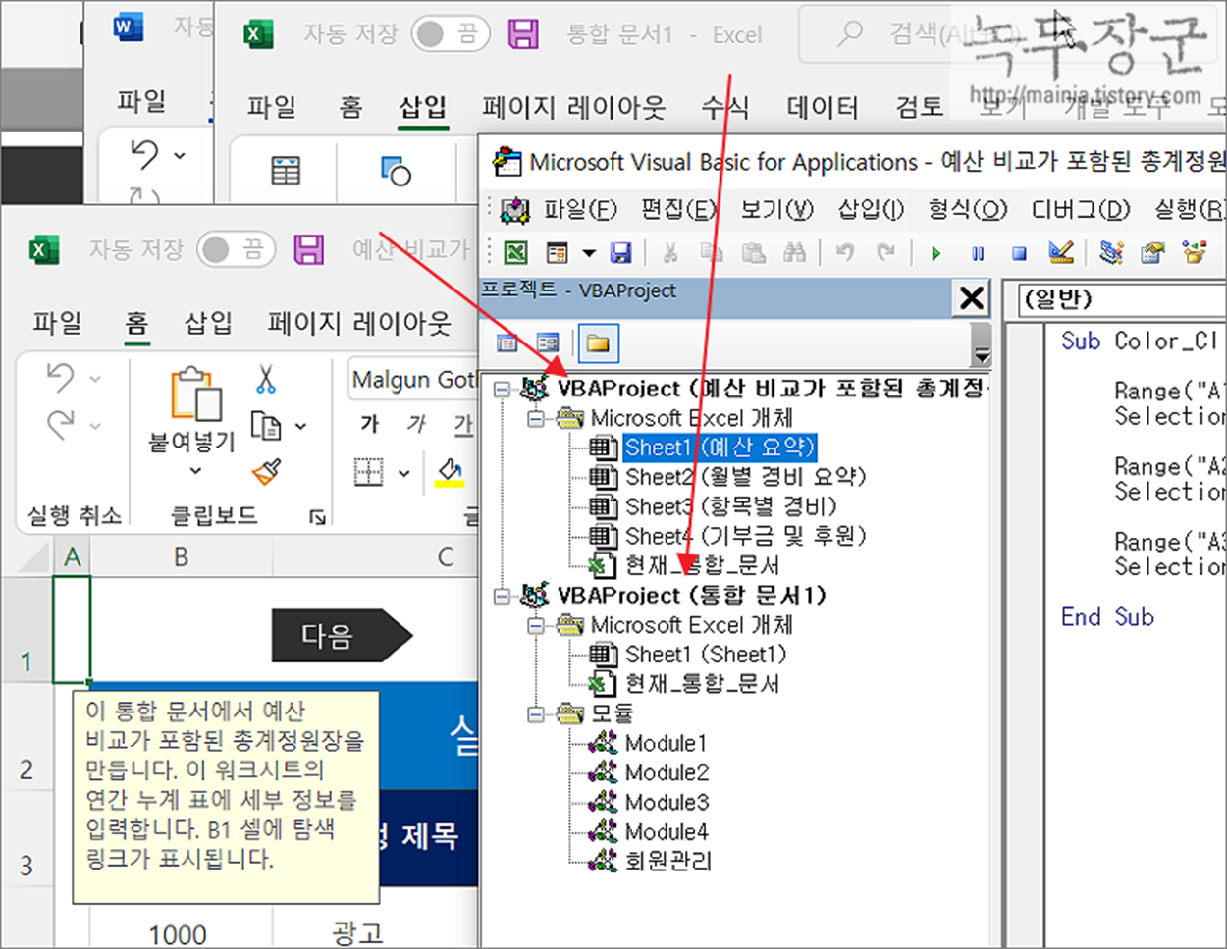Toggle Design Mode icon in VBA toolbar

[x=1060, y=253]
